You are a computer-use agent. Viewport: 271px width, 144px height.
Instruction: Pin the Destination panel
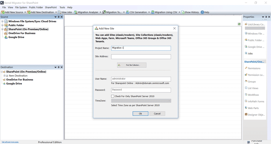point(58,67)
